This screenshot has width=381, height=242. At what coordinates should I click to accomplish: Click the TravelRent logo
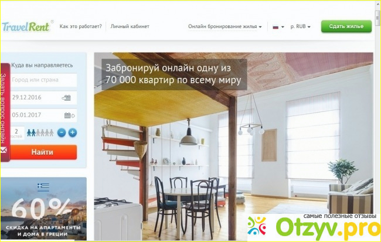27,26
